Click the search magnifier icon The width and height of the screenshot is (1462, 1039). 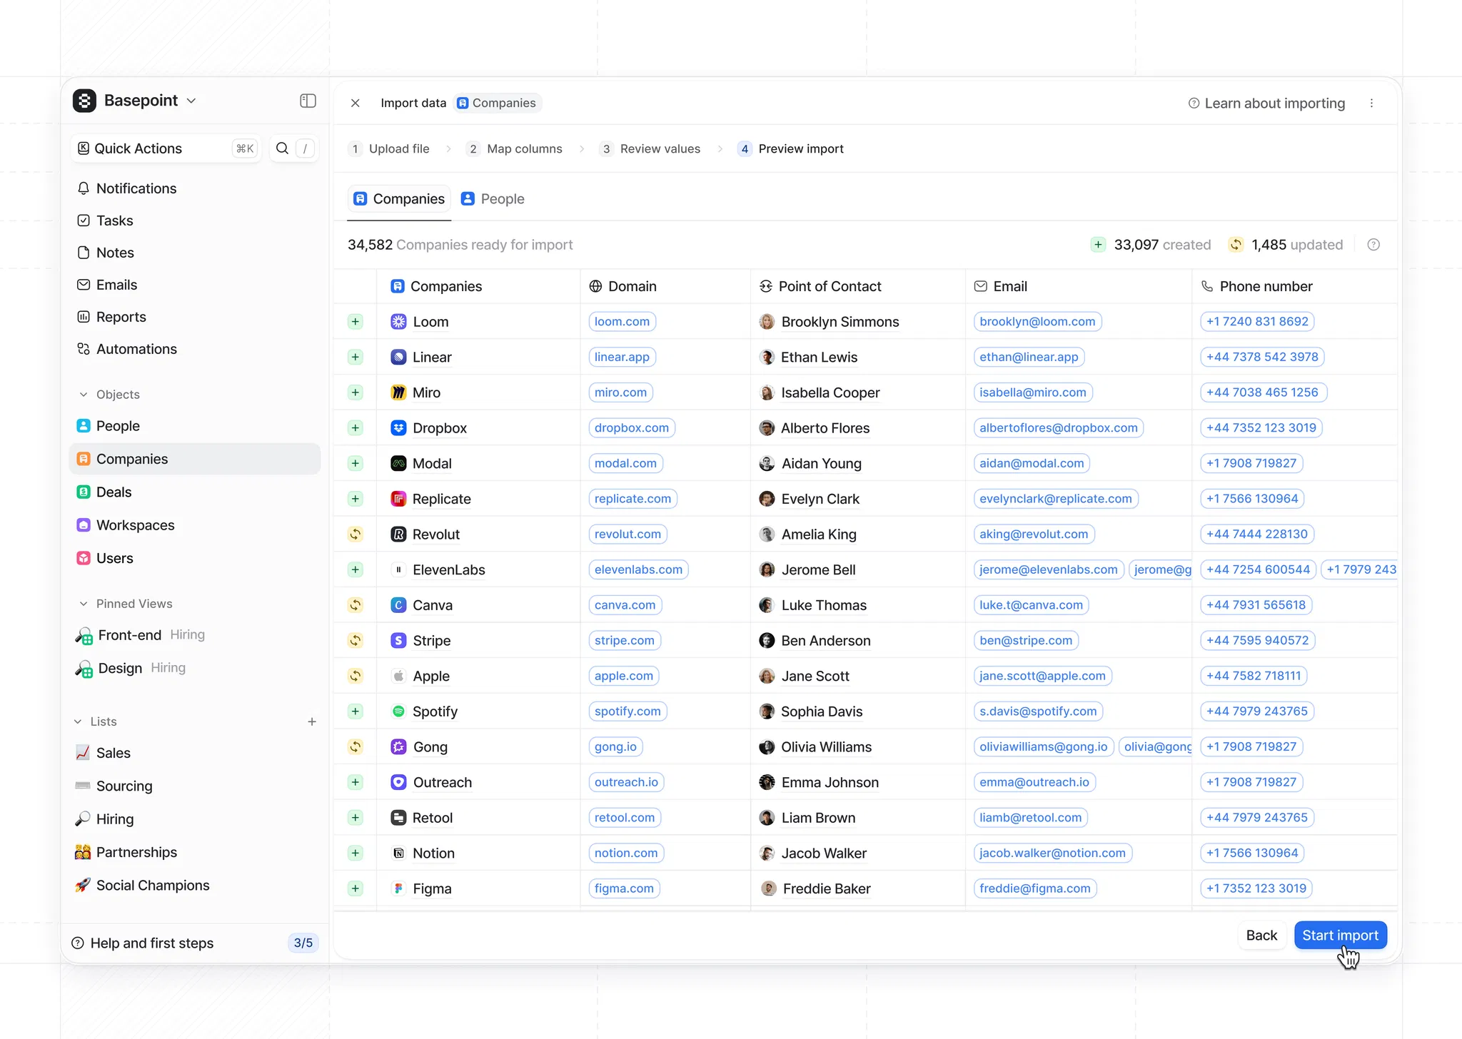tap(283, 148)
